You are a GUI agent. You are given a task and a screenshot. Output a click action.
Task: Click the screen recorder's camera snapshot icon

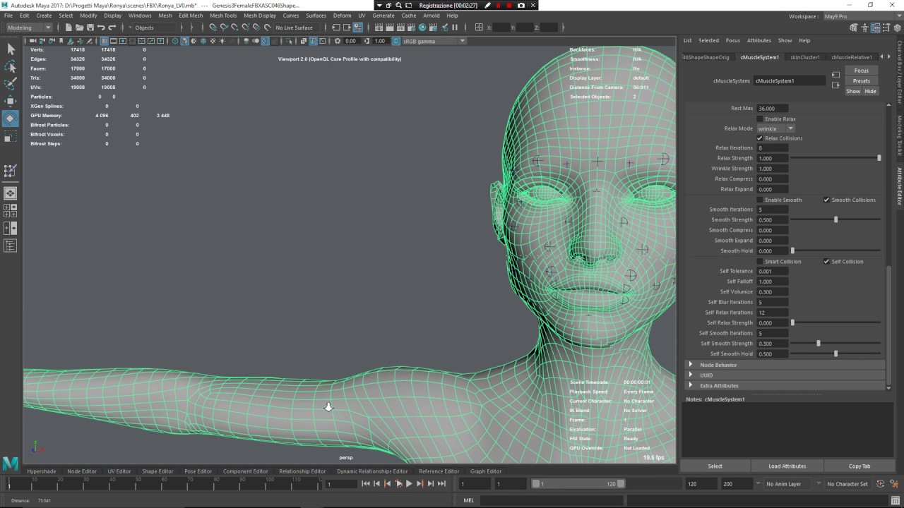pos(521,5)
